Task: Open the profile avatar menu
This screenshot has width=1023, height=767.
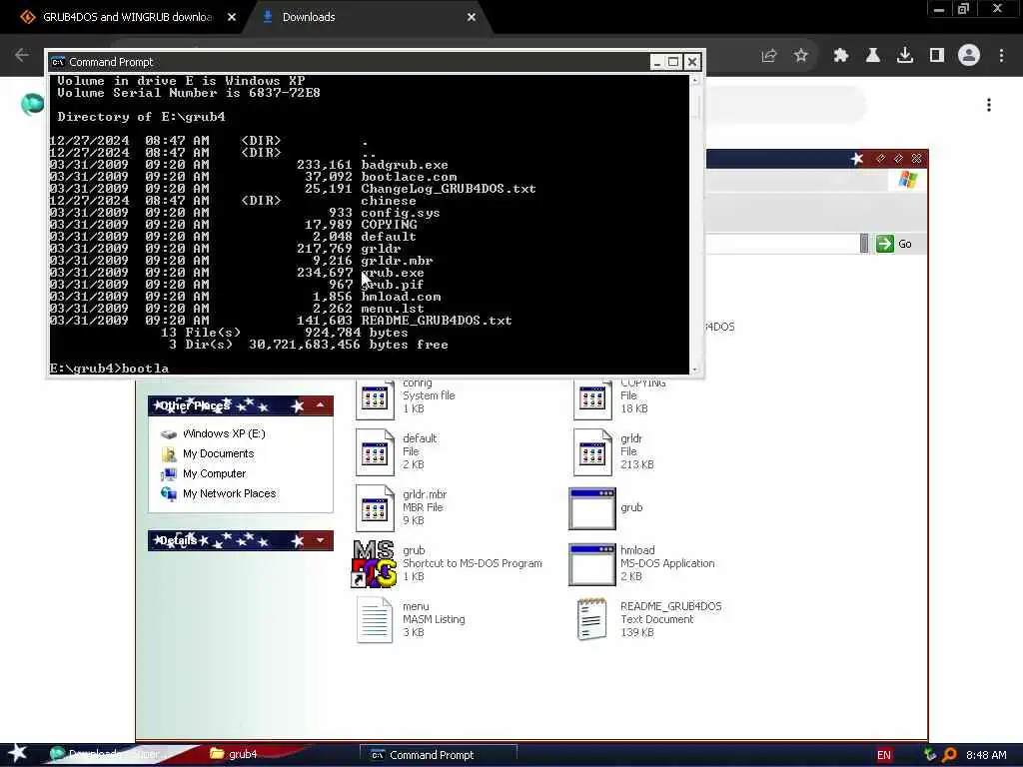Action: tap(969, 55)
